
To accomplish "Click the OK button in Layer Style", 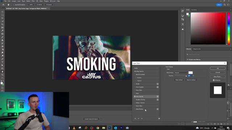I will (217, 68).
